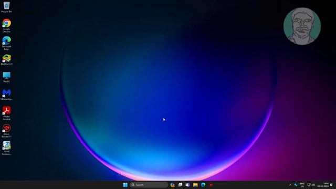
Task: Select the Adobe Acrobat desktop shortcut
Action: (6, 113)
